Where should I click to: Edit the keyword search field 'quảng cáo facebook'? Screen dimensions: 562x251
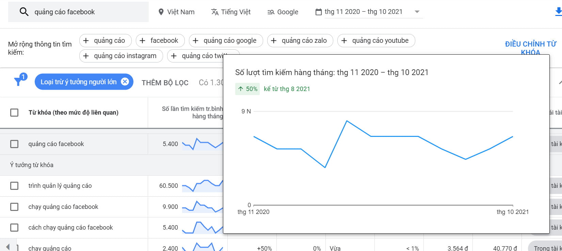pyautogui.click(x=78, y=12)
